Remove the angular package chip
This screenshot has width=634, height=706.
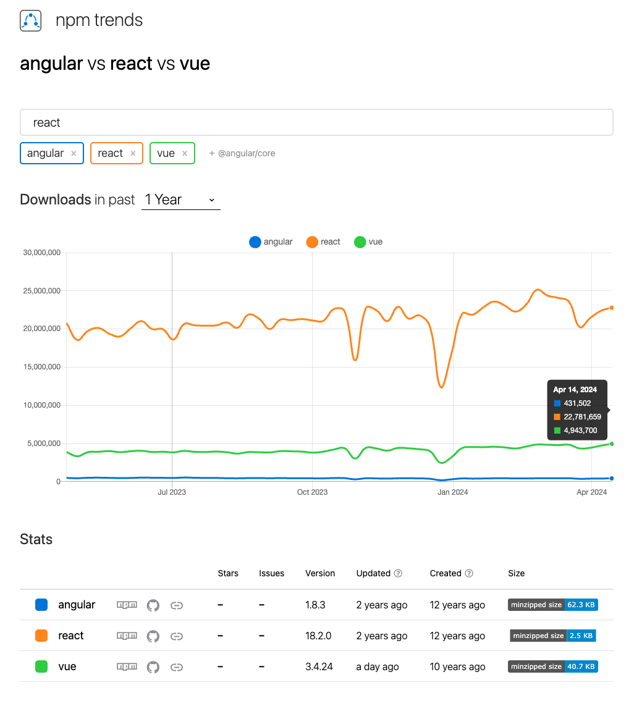(x=74, y=153)
